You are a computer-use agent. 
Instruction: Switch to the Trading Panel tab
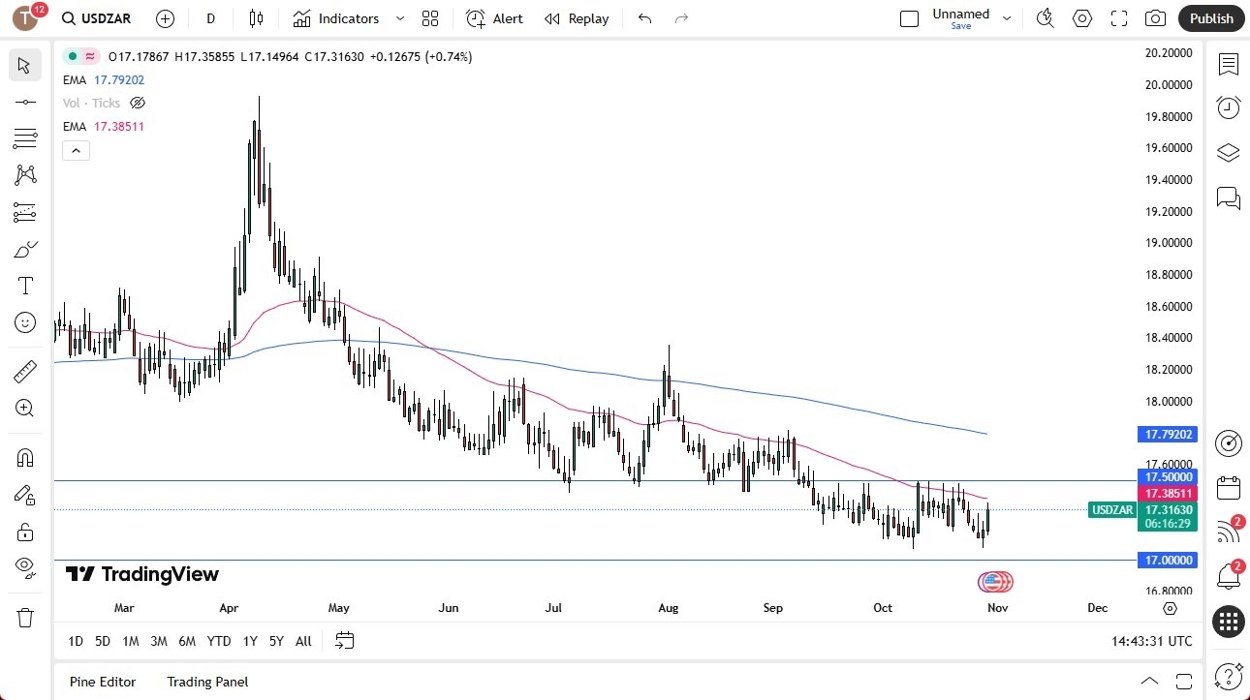point(206,682)
